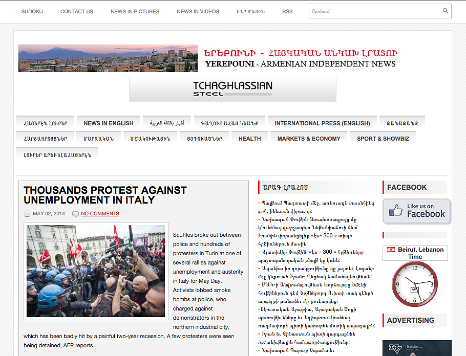The width and height of the screenshot is (466, 356).
Task: Select the ԶԱՆԱԶԱՆՔ tab
Action: point(402,123)
